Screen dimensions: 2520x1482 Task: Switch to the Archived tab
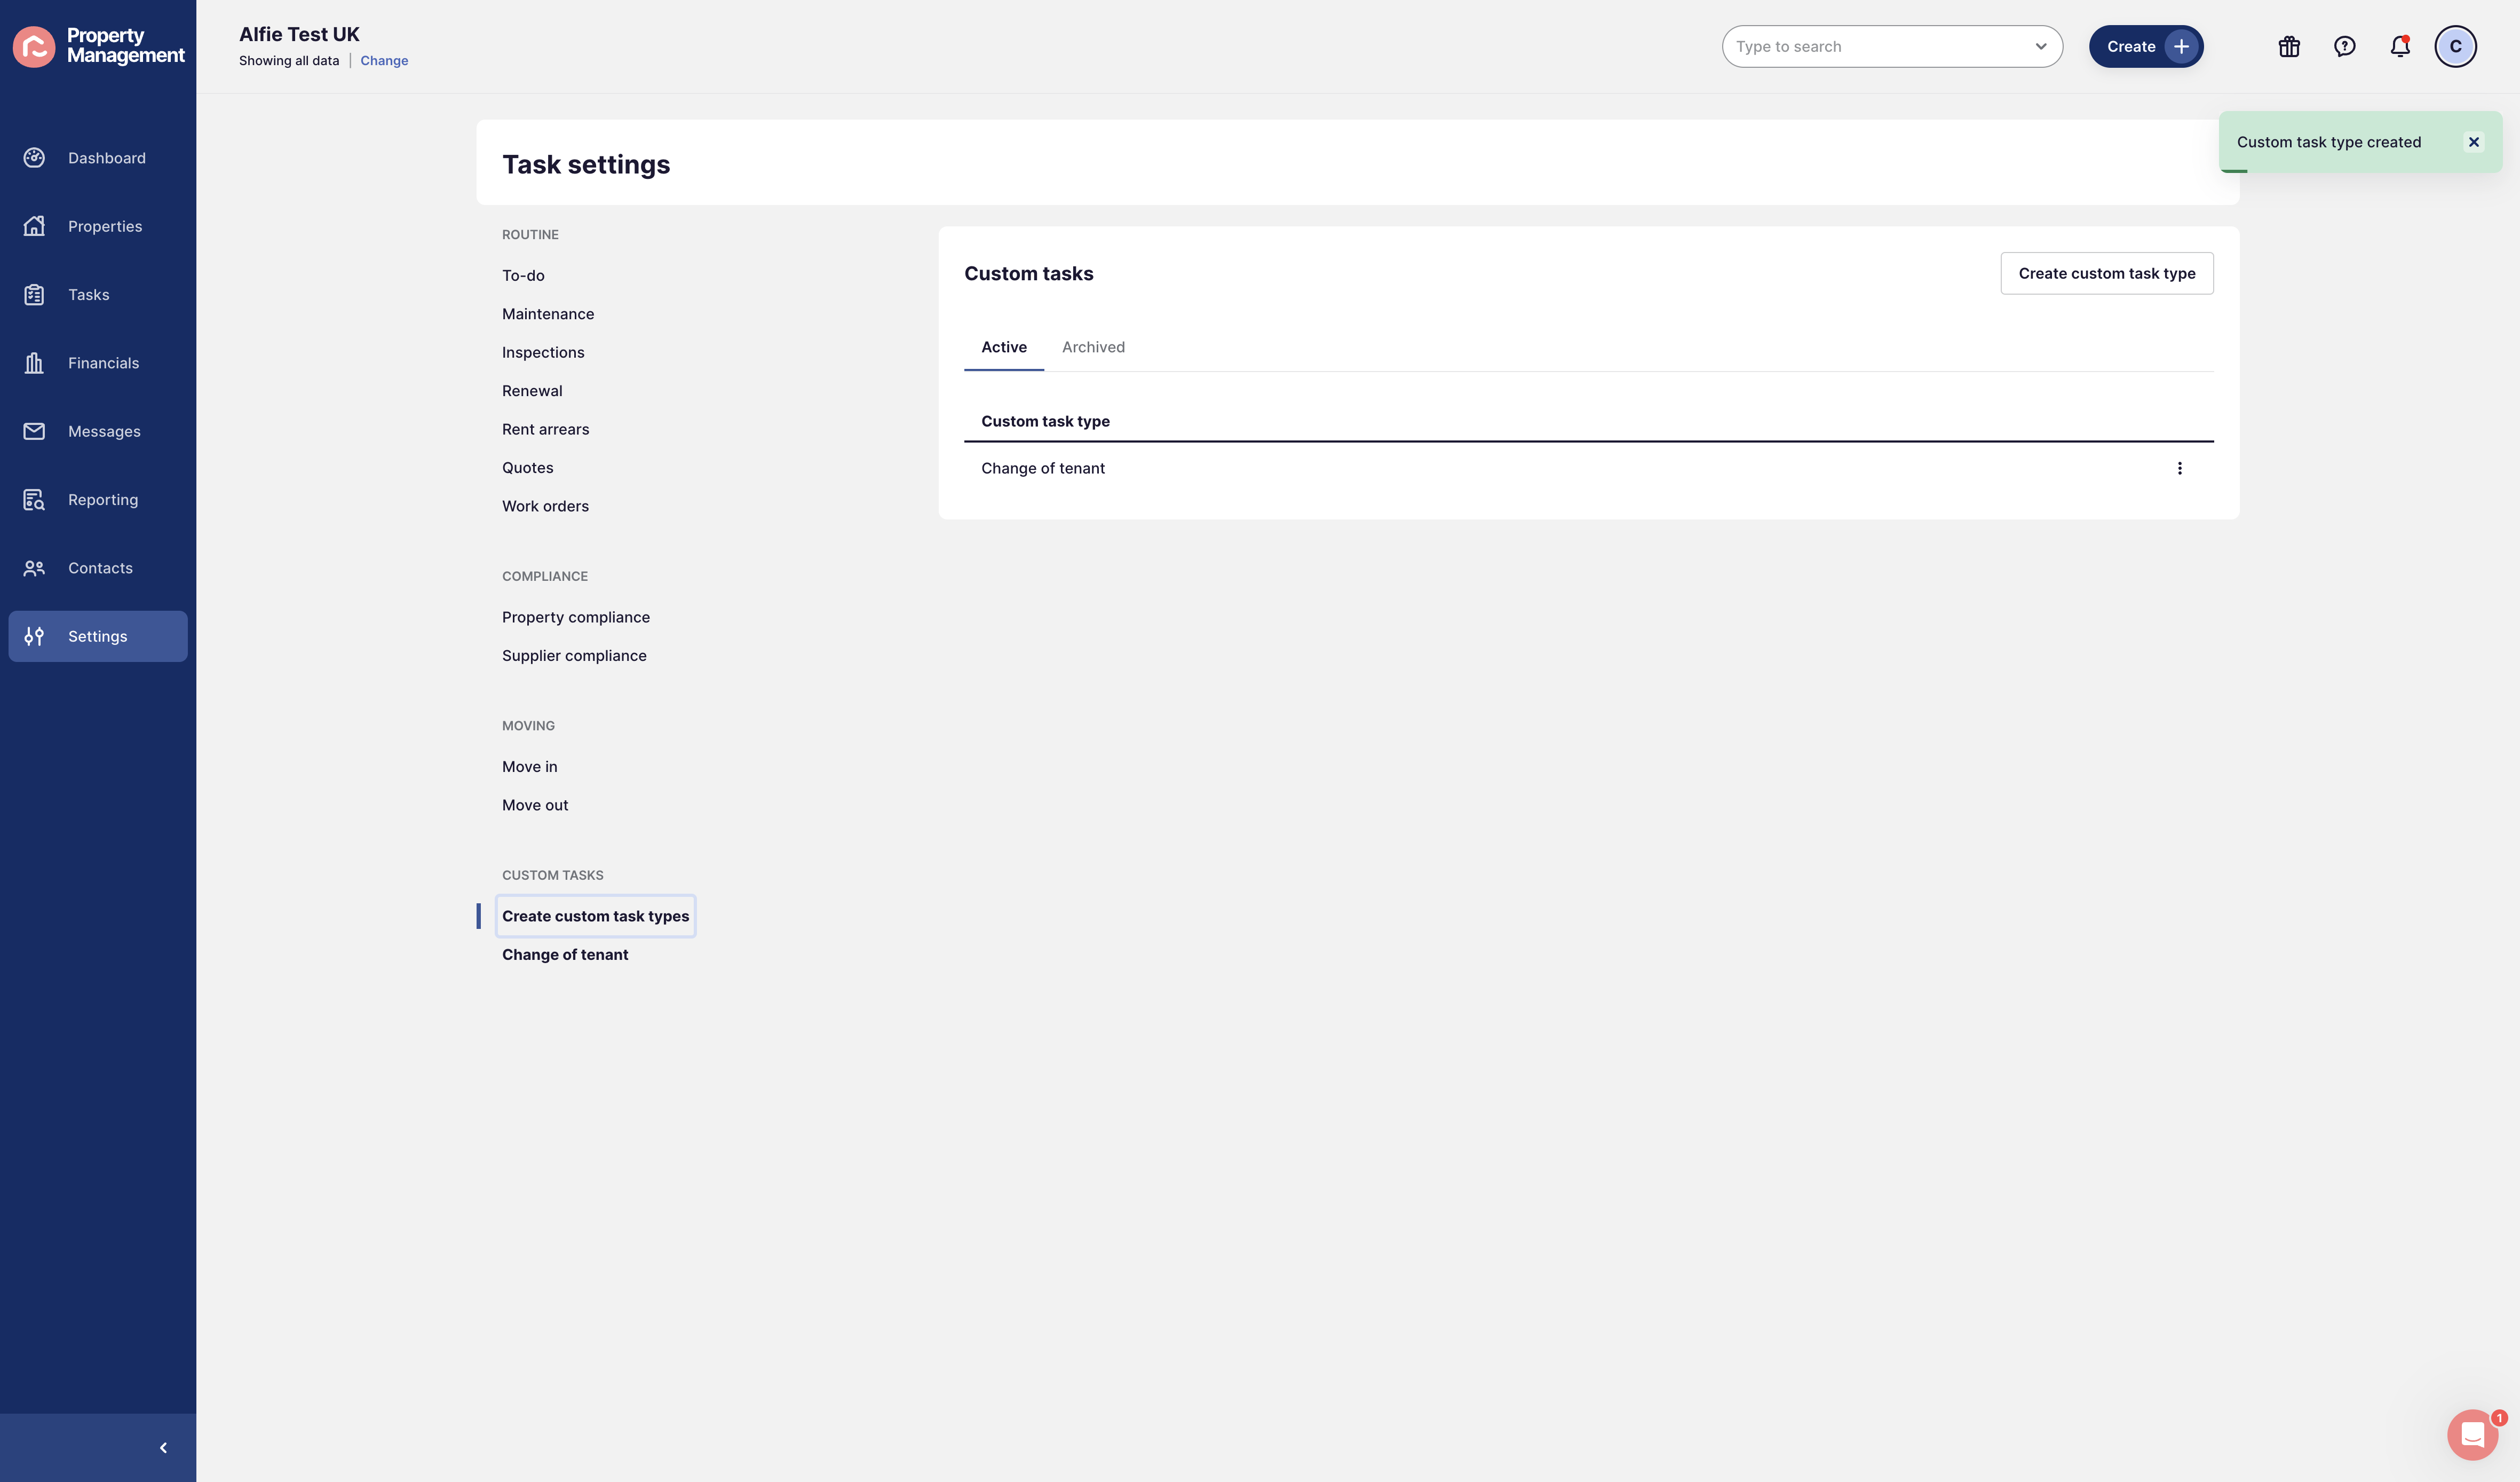[1093, 347]
